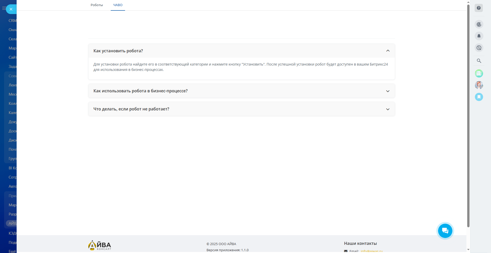Open the chat messages icon in right sidebar
This screenshot has width=491, height=253.
[x=479, y=48]
